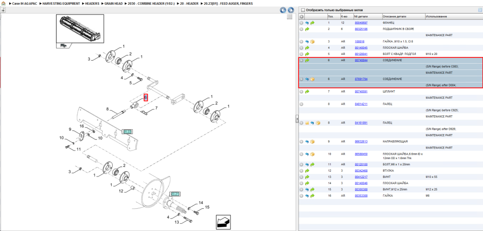Open HEADERS breadcrumb
The width and height of the screenshot is (483, 231).
pos(92,3)
